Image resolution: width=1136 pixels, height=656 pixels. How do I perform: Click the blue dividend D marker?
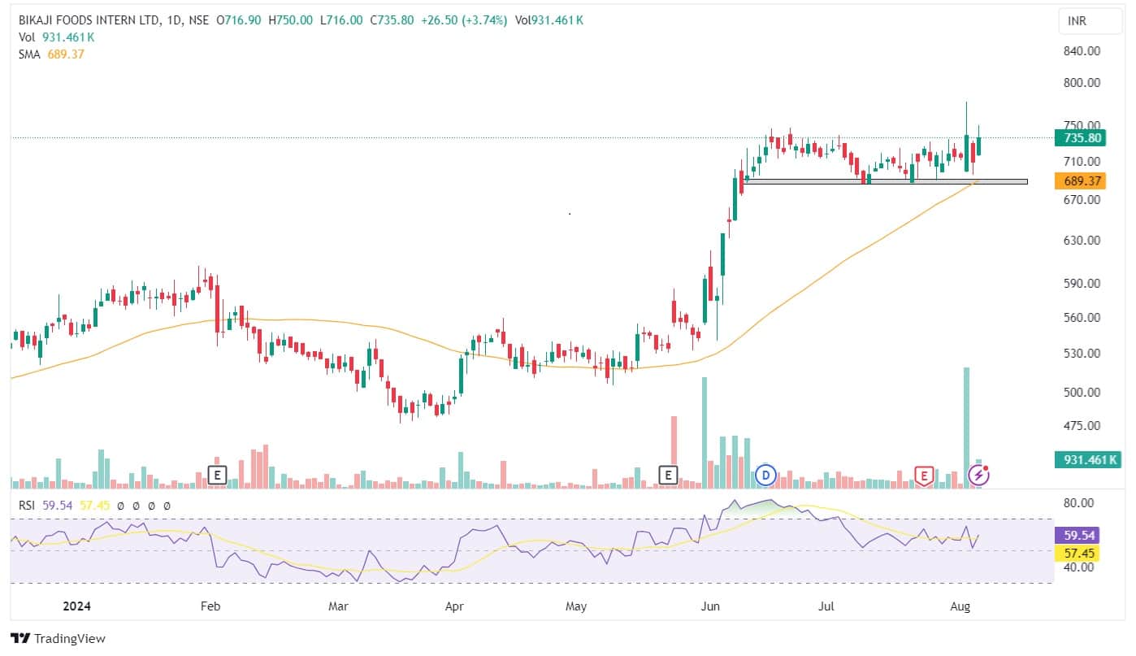765,475
